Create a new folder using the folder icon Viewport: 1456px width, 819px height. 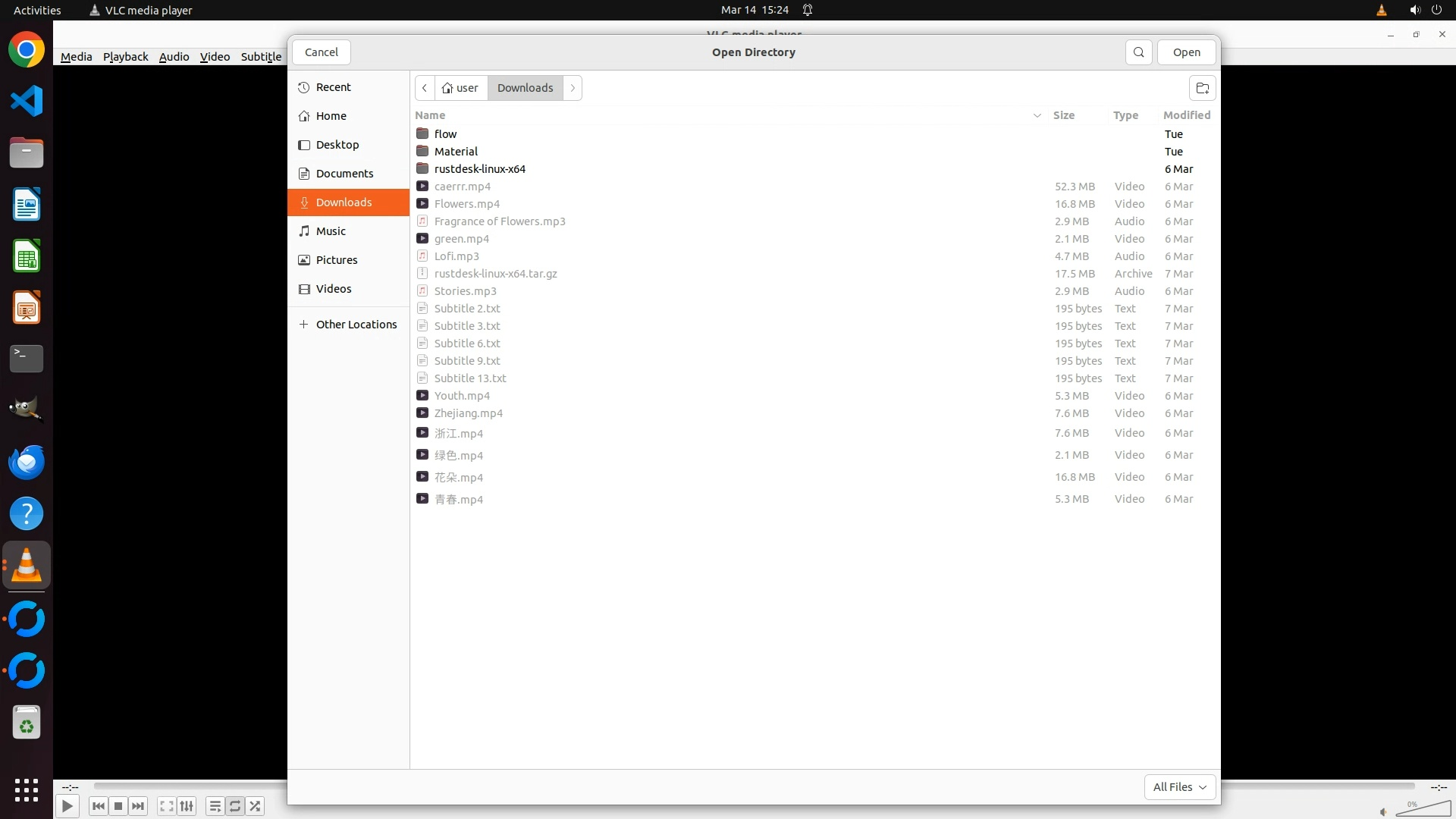(1202, 88)
